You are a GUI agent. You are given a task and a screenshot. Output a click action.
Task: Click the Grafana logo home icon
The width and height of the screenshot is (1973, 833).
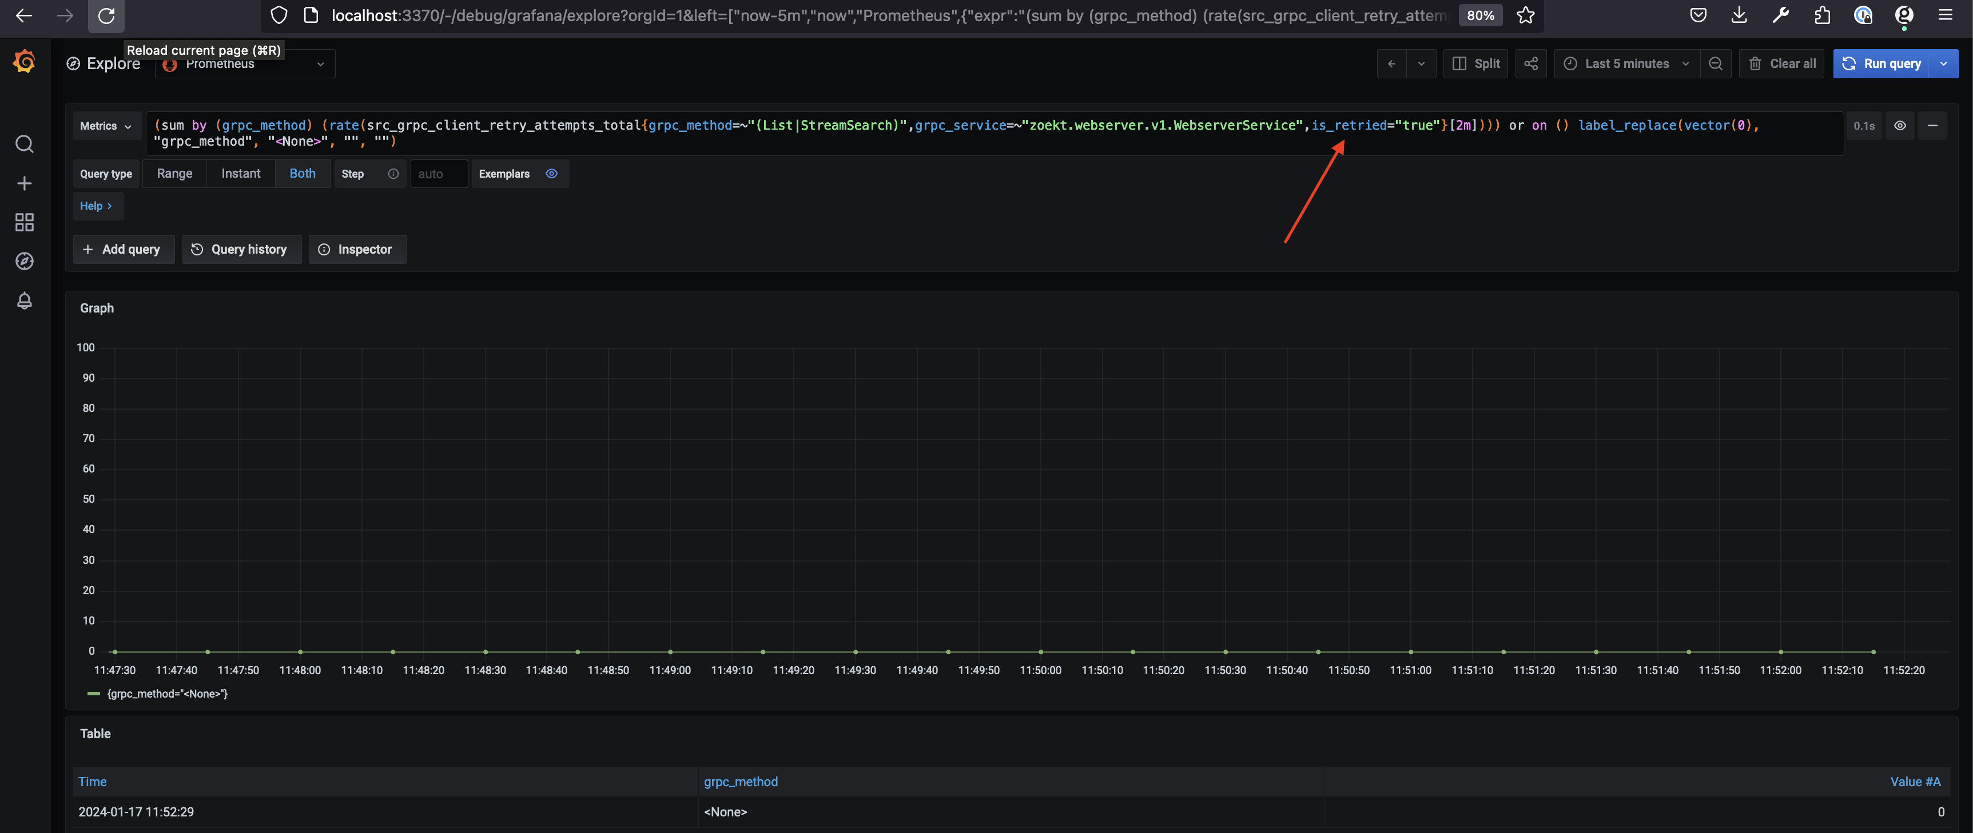25,61
